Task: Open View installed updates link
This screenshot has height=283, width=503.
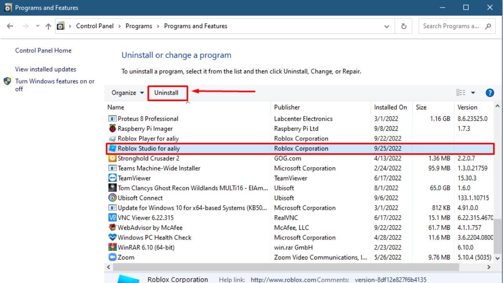Action: [46, 69]
